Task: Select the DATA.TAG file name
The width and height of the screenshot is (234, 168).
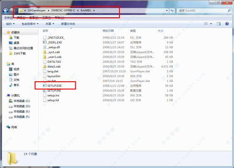Action: tap(54, 62)
